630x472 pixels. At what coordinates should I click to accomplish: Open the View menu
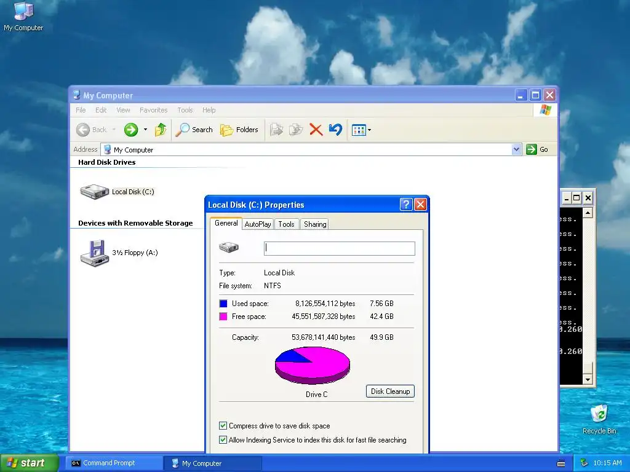pos(123,110)
